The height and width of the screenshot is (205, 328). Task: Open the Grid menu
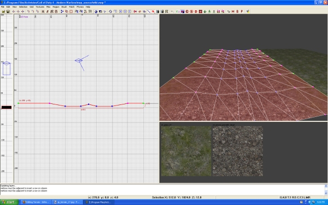click(31, 7)
